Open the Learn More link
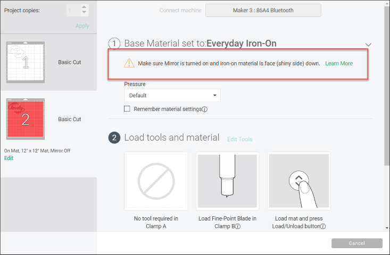The width and height of the screenshot is (390, 255). pos(339,64)
